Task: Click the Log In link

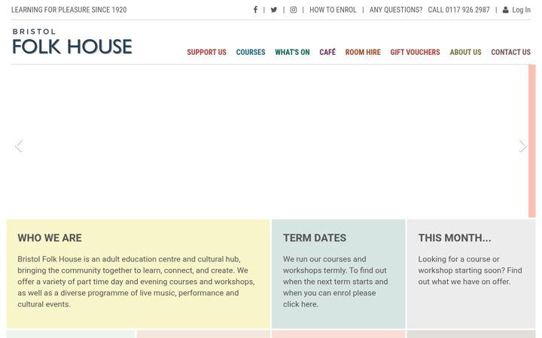Action: pyautogui.click(x=521, y=10)
